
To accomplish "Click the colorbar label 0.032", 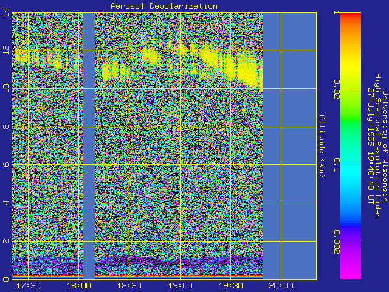I will 336,242.
